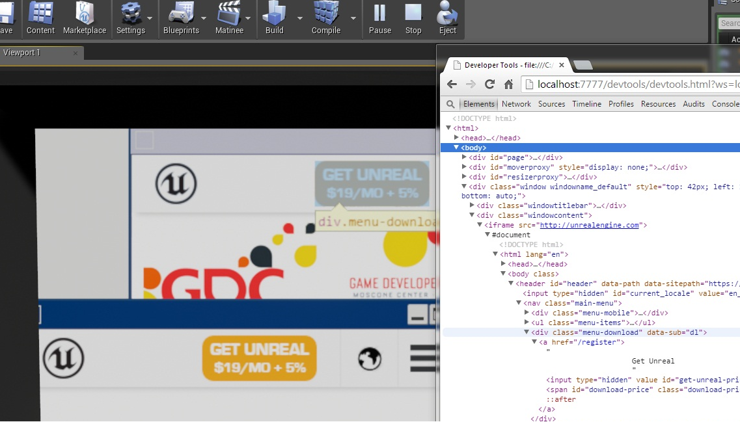
Task: Click the localhost:7777 address bar
Action: click(631, 85)
